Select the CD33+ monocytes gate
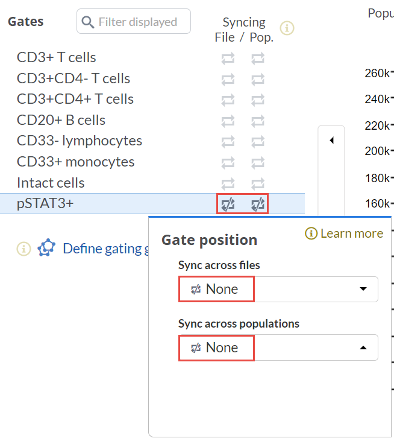Screen dimensions: 394x441 click(x=76, y=162)
